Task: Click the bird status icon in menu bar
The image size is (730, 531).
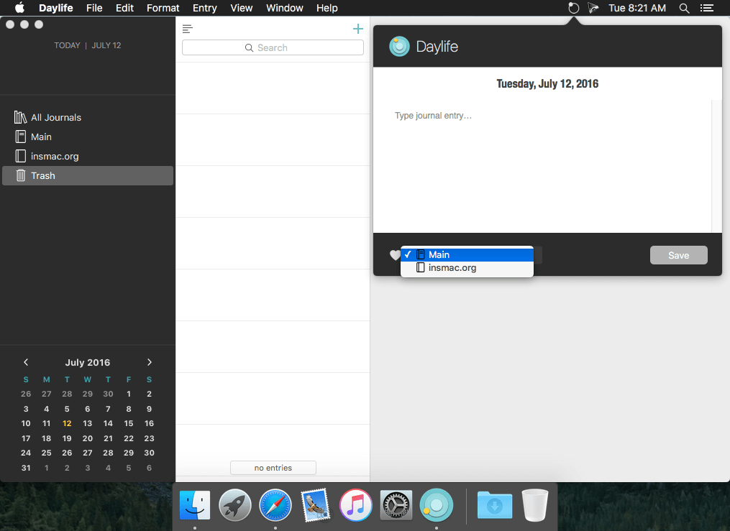Action: 593,8
